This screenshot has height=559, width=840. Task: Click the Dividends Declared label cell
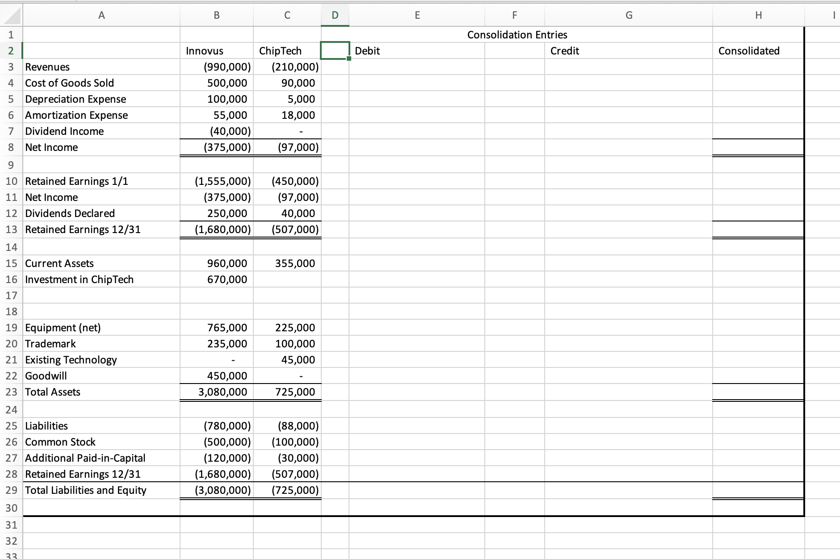(101, 213)
